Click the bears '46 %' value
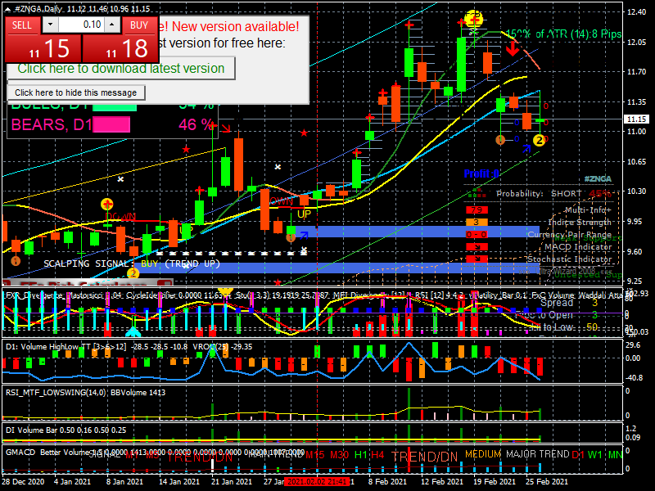This screenshot has height=491, width=655. (196, 124)
